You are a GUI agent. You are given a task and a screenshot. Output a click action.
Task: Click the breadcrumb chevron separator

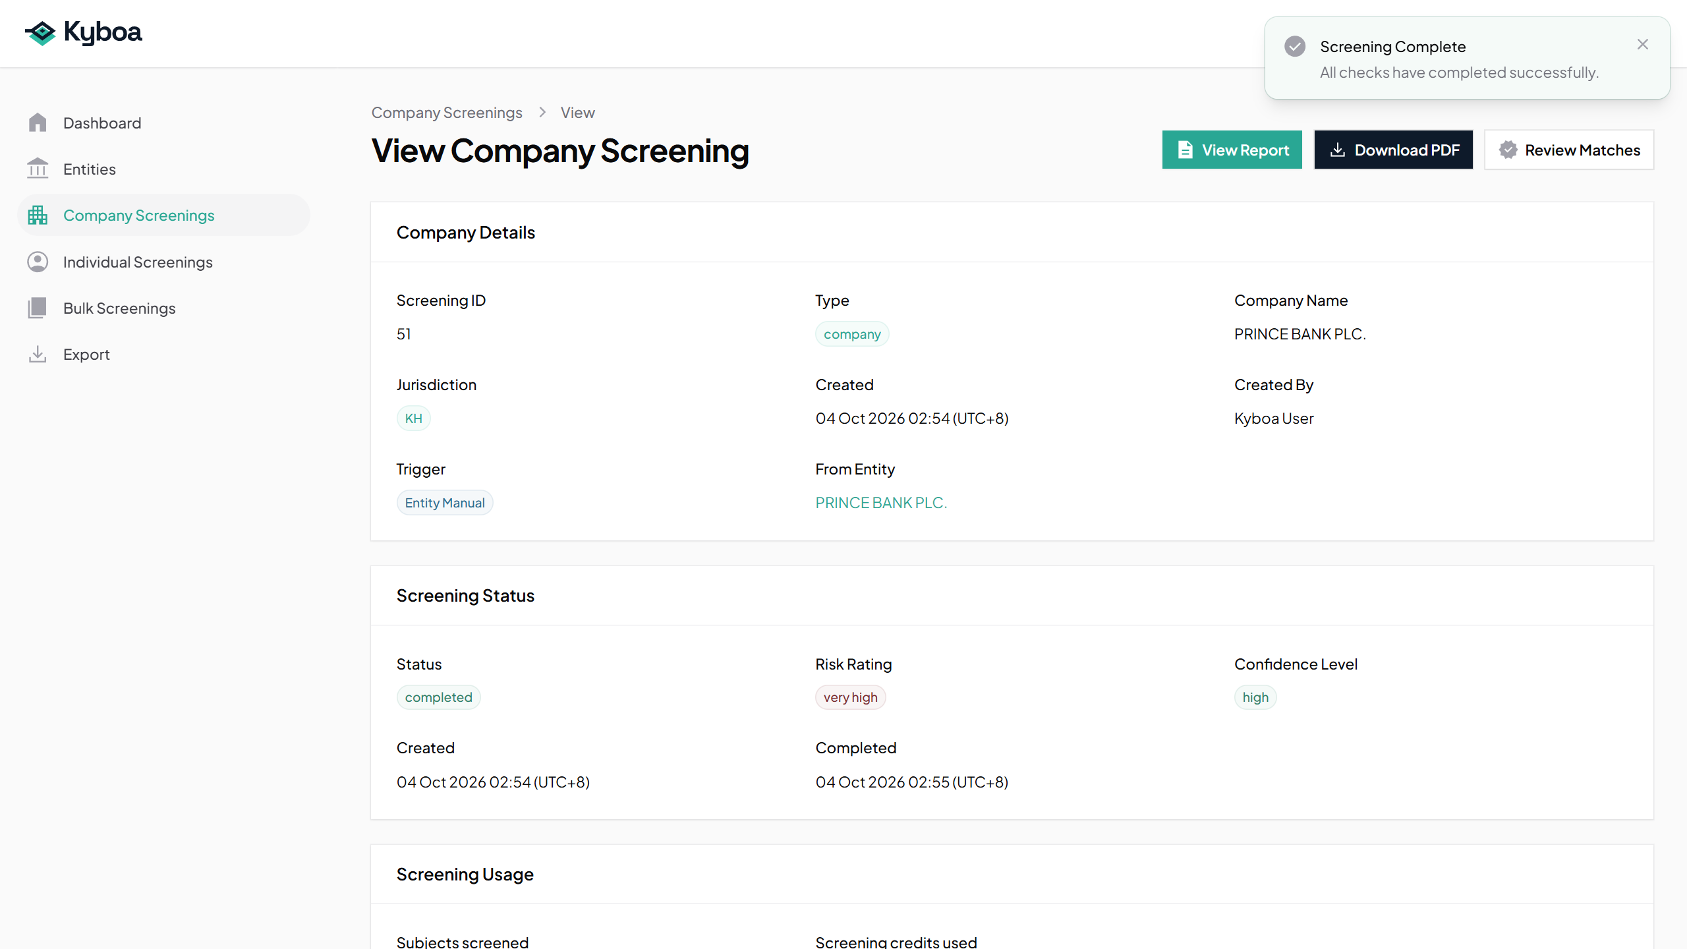[x=542, y=113]
